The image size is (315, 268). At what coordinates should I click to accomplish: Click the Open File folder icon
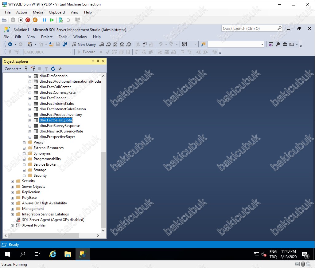pos(51,44)
